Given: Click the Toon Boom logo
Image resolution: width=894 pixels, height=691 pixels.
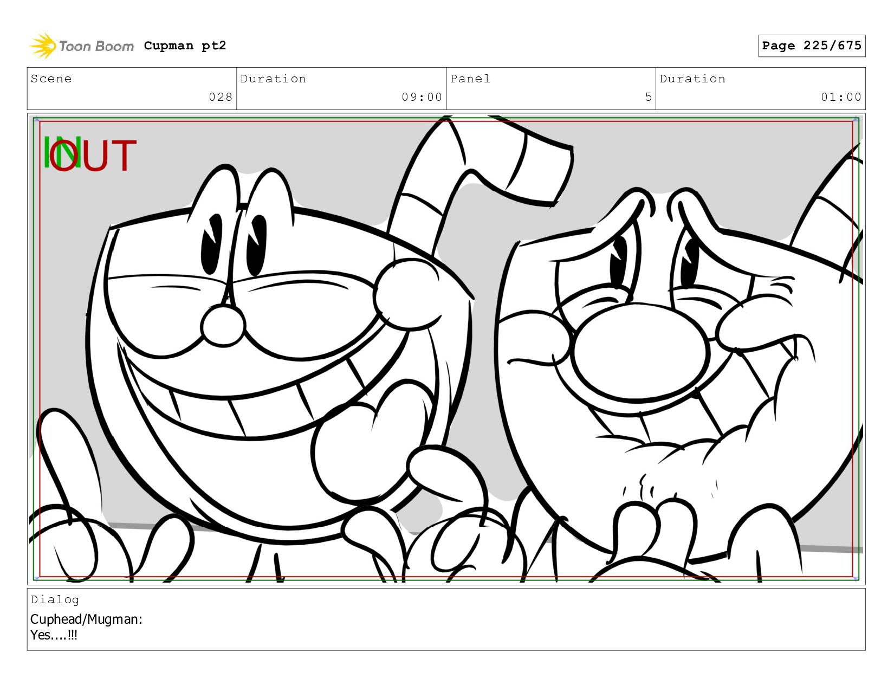Looking at the screenshot, I should coord(81,46).
